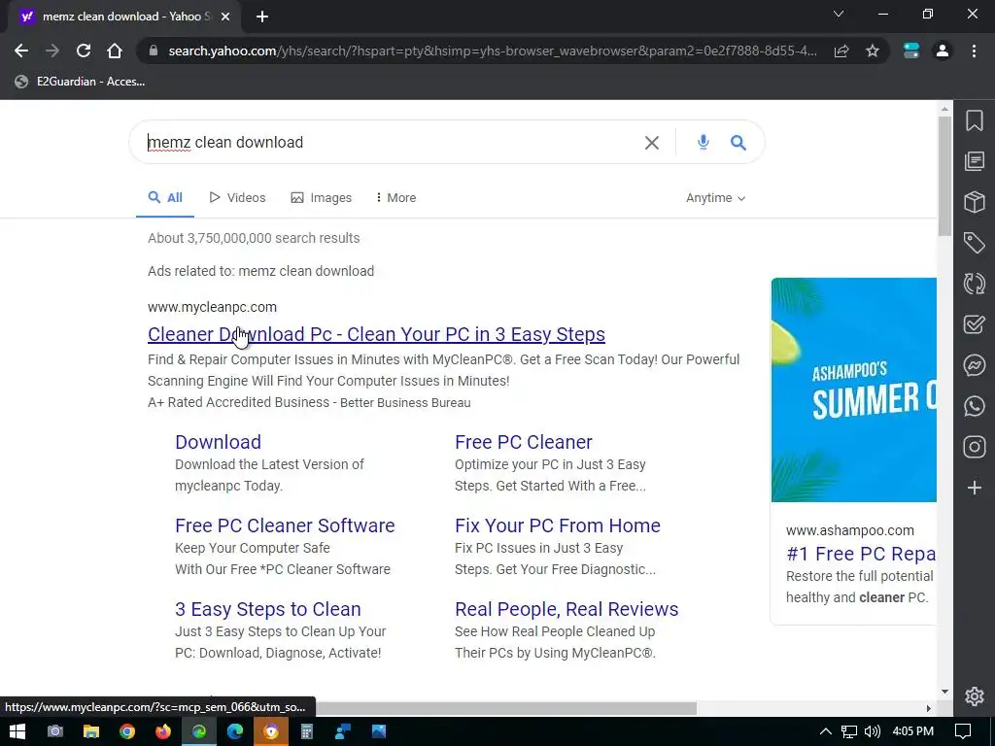Open 'Cleaner Download Pc' ad link
Viewport: 995px width, 746px height.
click(x=376, y=334)
